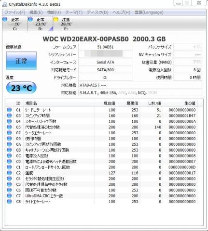Click the transfer mode value SATA/600
Viewport: 208px width, 231px height.
click(105, 70)
